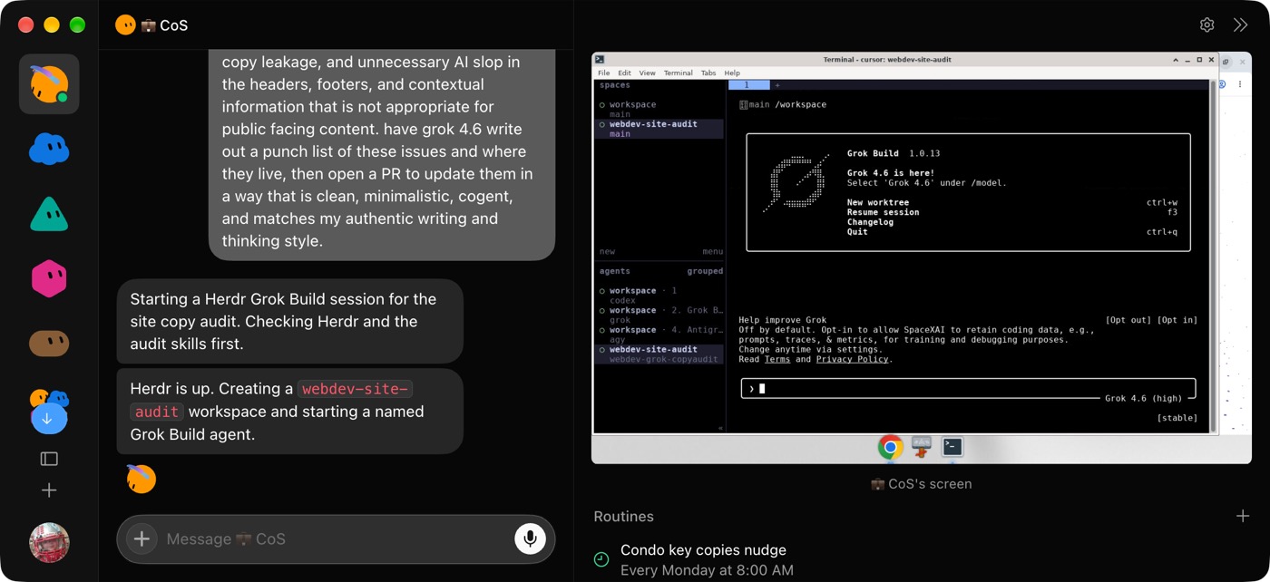
Task: Click the CoS's screen caption
Action: (x=921, y=484)
